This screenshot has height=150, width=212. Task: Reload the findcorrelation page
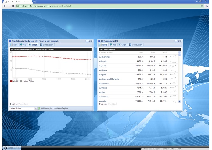pyautogui.click(x=13, y=6)
